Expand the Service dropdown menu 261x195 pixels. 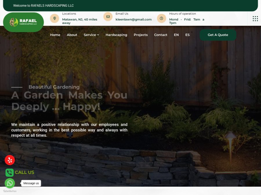[91, 35]
